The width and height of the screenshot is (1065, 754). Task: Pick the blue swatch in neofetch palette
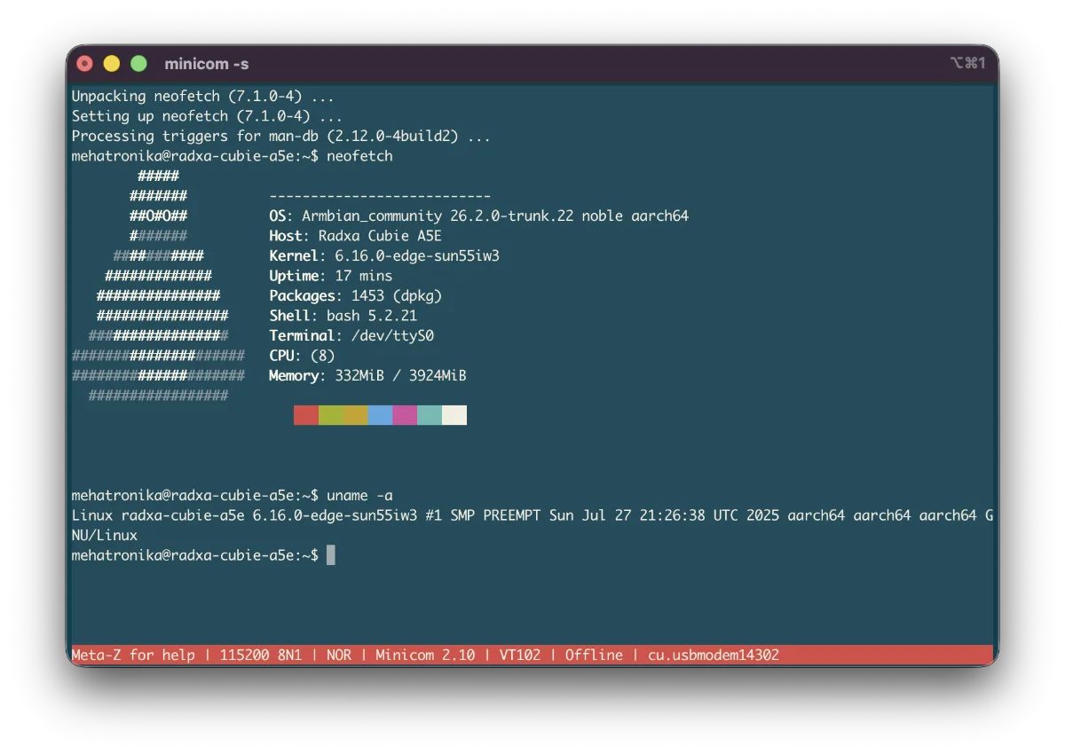(x=380, y=415)
